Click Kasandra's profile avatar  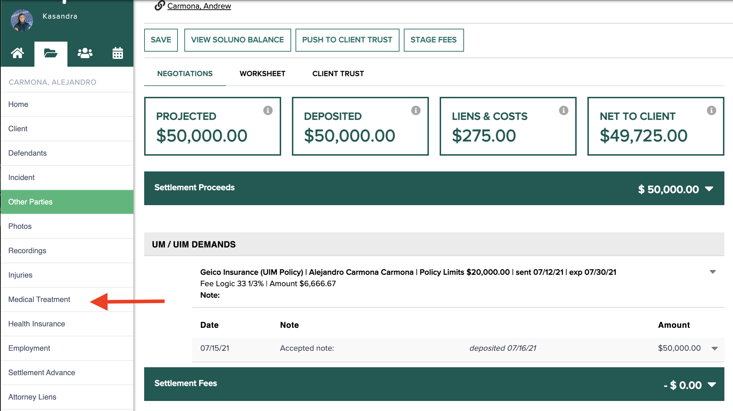click(x=22, y=20)
